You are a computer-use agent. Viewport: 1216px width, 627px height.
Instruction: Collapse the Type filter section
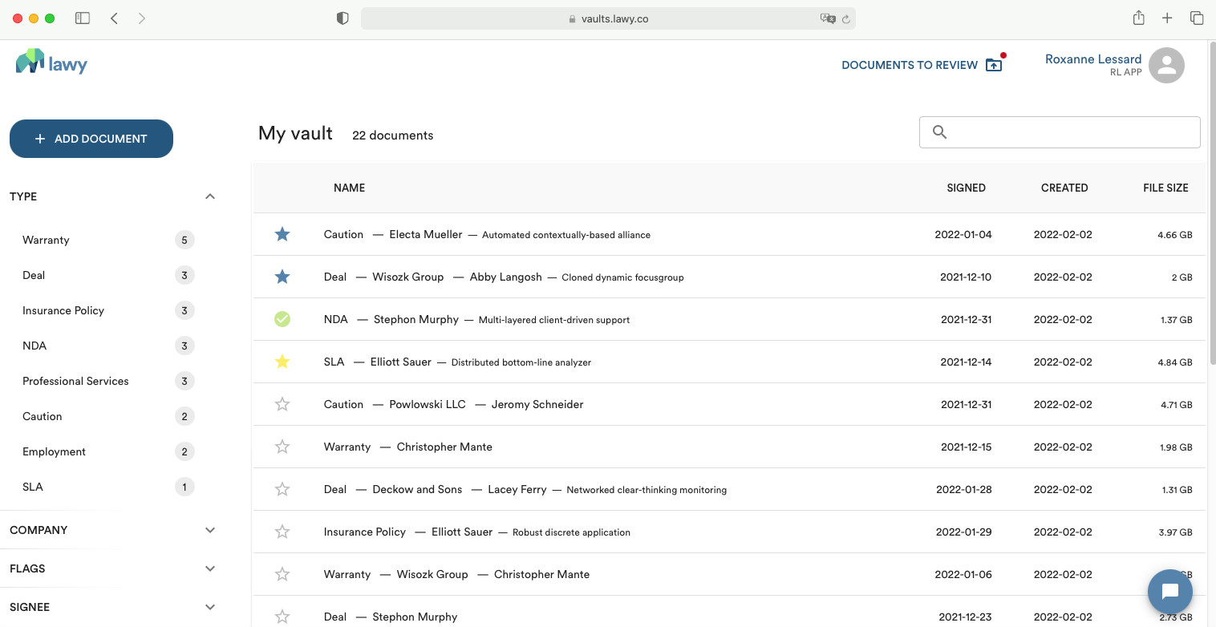(210, 196)
